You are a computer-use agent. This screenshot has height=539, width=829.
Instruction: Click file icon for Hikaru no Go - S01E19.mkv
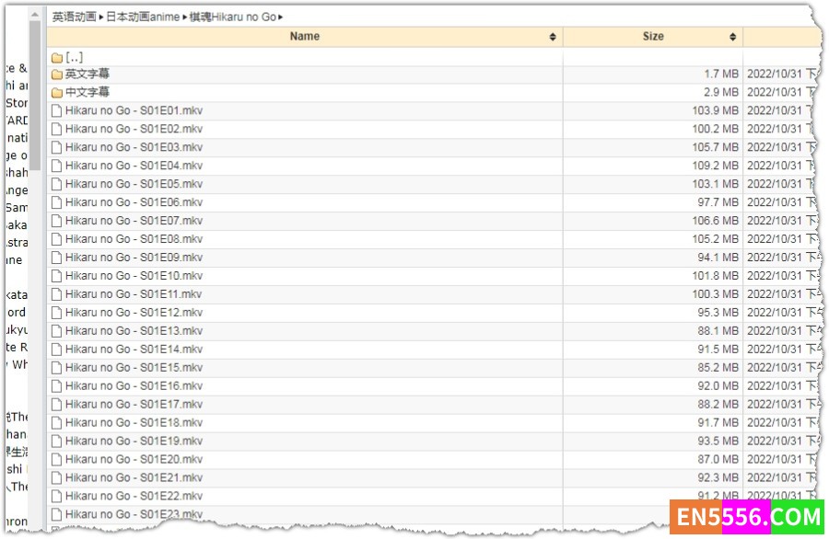click(56, 442)
